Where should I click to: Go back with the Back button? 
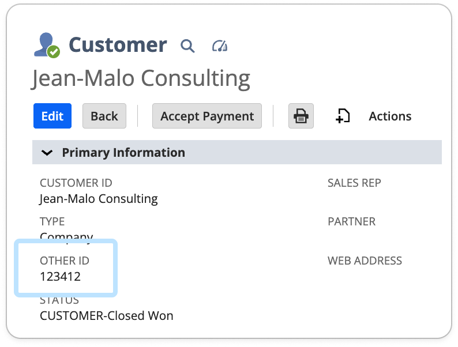(104, 116)
